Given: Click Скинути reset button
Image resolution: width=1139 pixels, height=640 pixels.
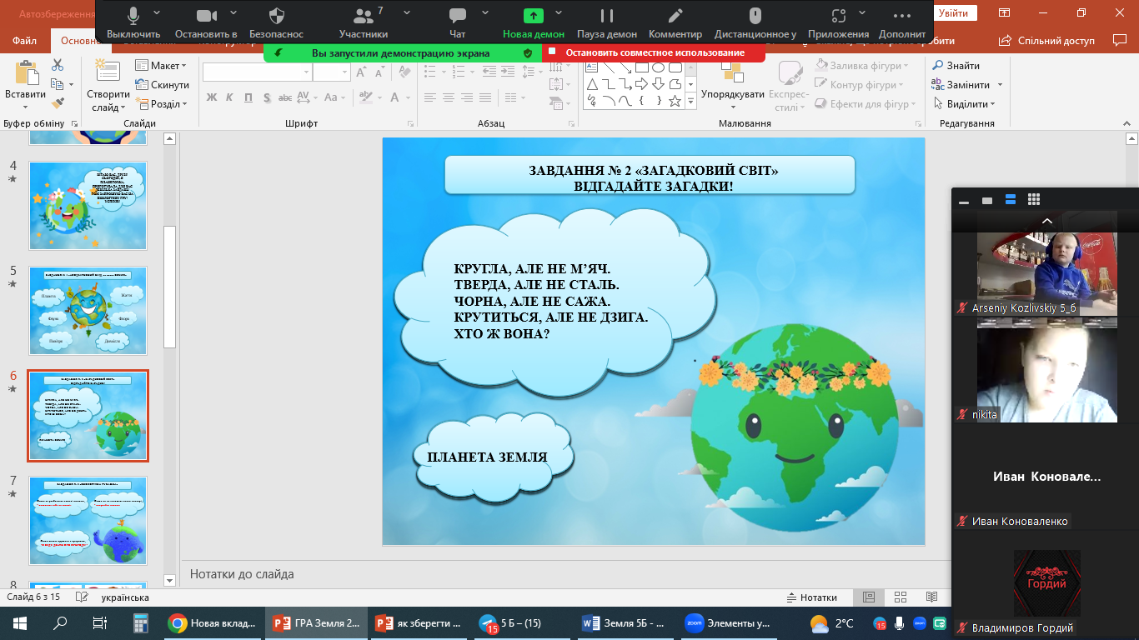Looking at the screenshot, I should click(x=162, y=85).
